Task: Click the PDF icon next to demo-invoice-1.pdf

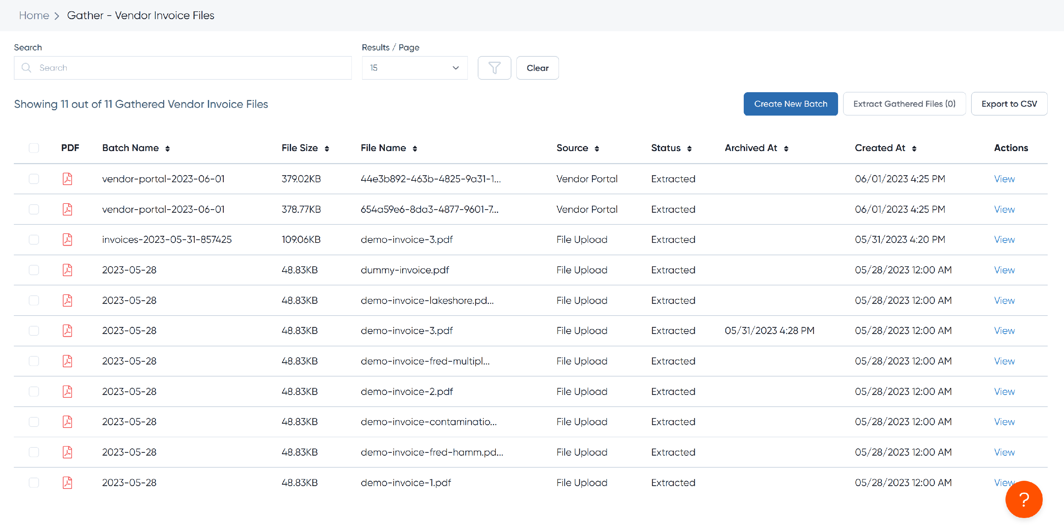Action: coord(68,482)
